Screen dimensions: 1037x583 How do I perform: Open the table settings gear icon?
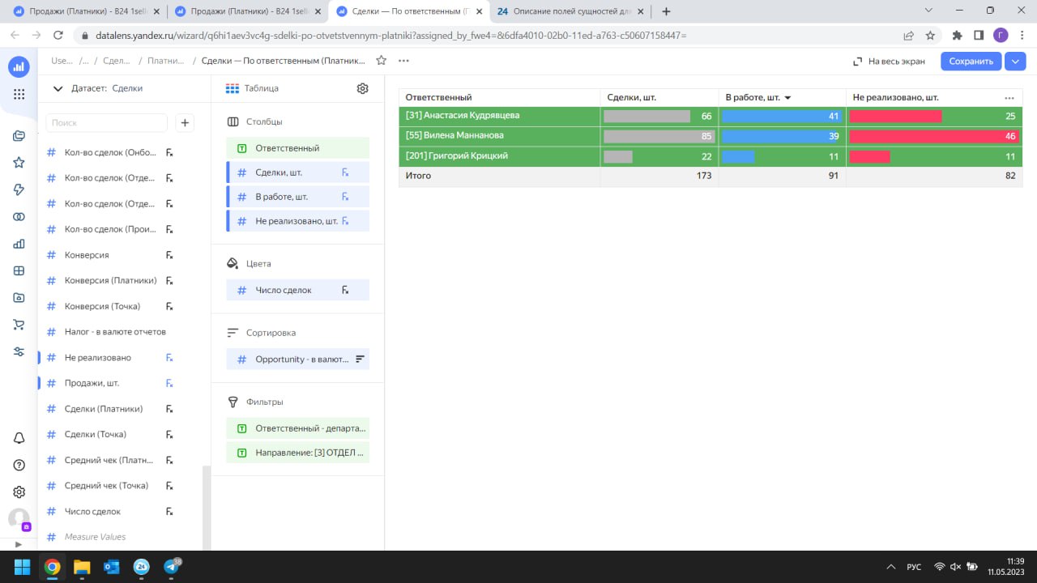(363, 88)
